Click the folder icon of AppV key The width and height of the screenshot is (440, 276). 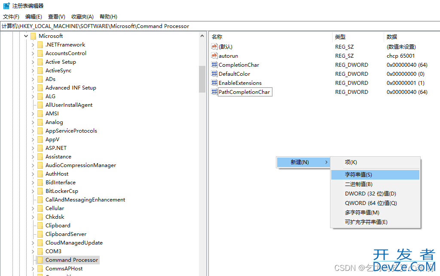coord(40,140)
